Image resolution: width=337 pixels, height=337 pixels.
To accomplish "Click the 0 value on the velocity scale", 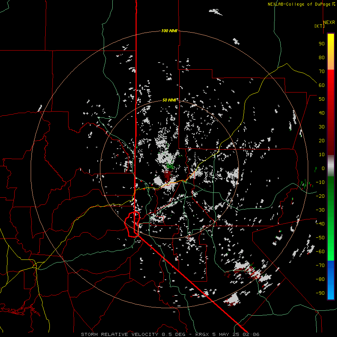I will point(323,168).
